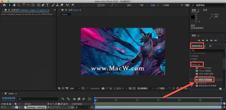Screen dimensions: 226x110
Task: Select the Pan Behind anchor point tool
Action: [33, 5]
